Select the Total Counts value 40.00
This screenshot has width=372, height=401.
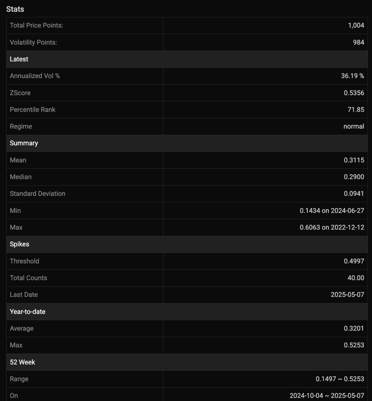click(x=356, y=278)
